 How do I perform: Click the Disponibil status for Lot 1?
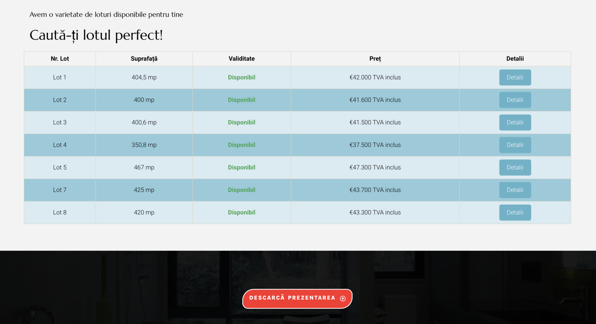pyautogui.click(x=242, y=77)
